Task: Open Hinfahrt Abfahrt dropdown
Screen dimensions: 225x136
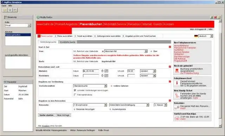Action: tap(154, 71)
